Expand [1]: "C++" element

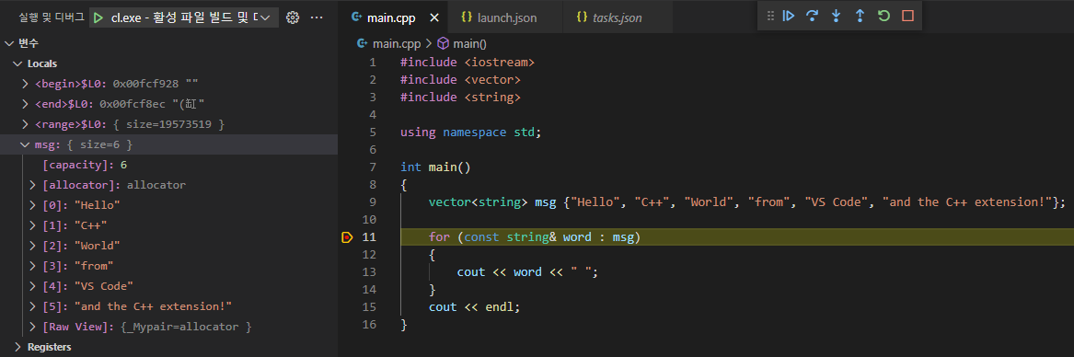[33, 225]
